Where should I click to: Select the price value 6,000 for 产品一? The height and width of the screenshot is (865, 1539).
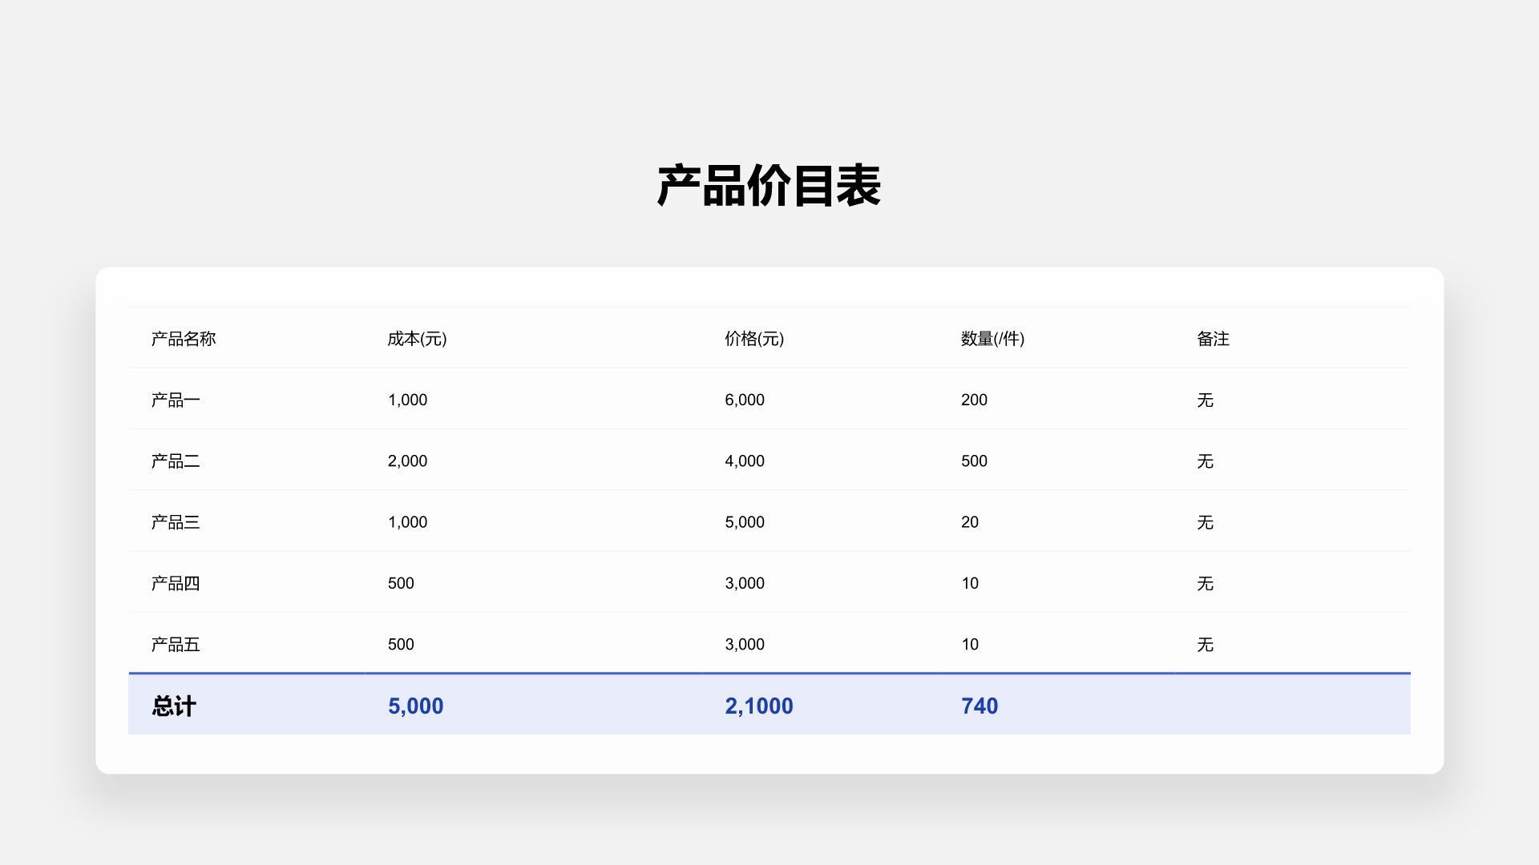(745, 400)
